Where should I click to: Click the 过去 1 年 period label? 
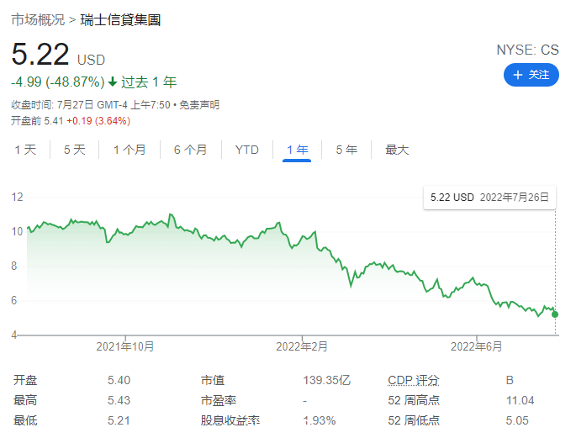149,82
